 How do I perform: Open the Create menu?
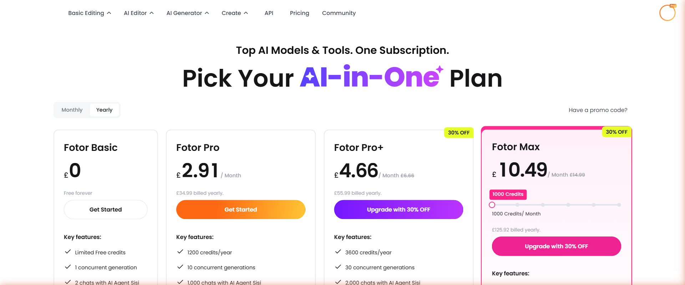[x=234, y=13]
